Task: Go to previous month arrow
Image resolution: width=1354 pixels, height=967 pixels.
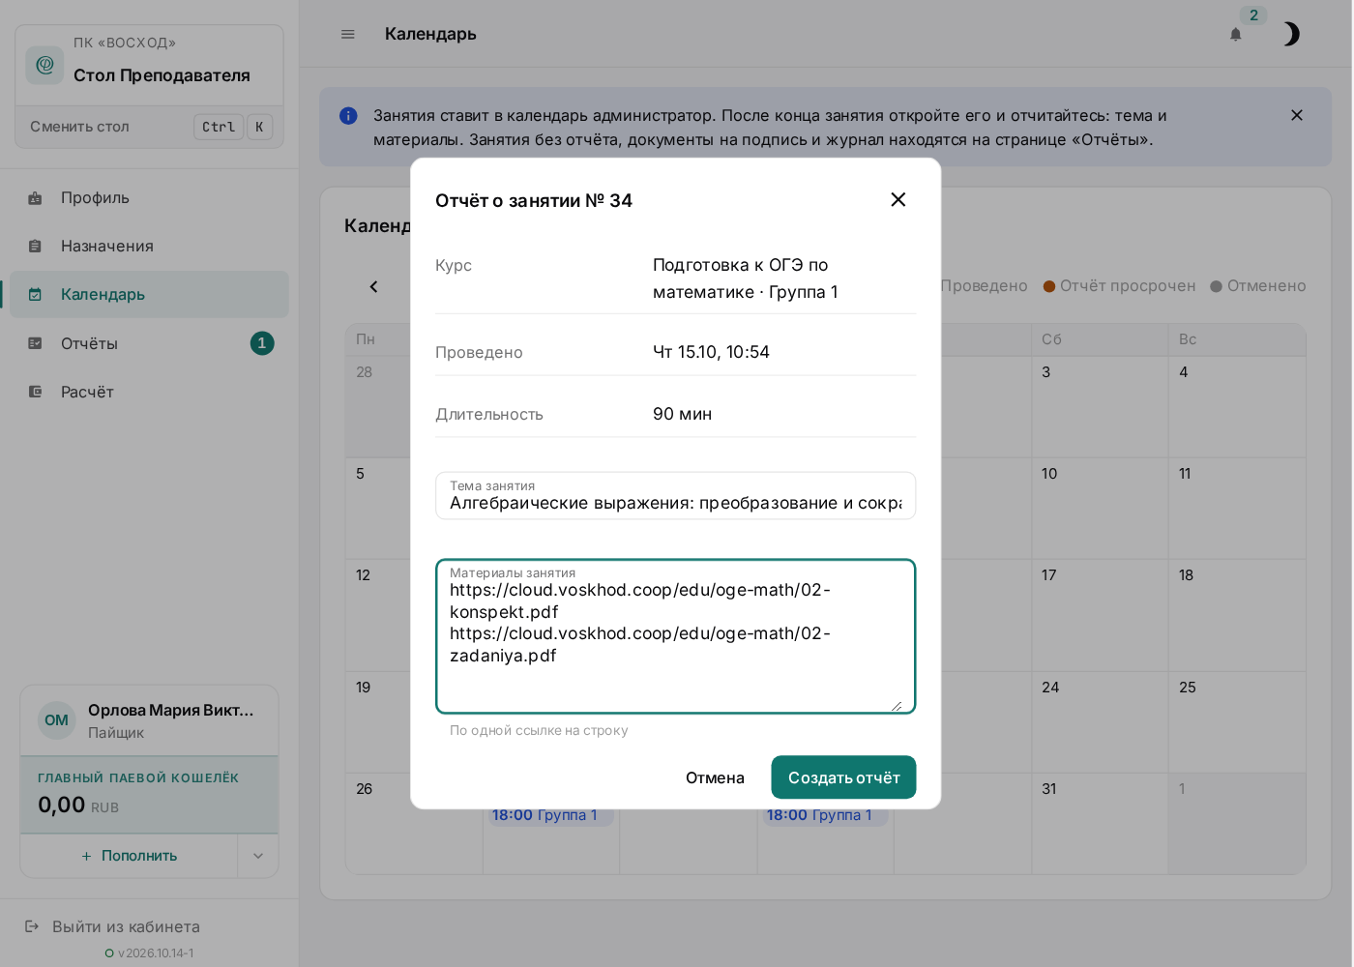Action: click(x=373, y=286)
